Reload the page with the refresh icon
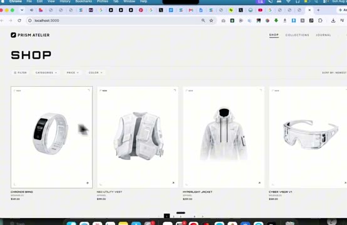The width and height of the screenshot is (347, 225). click(19, 21)
